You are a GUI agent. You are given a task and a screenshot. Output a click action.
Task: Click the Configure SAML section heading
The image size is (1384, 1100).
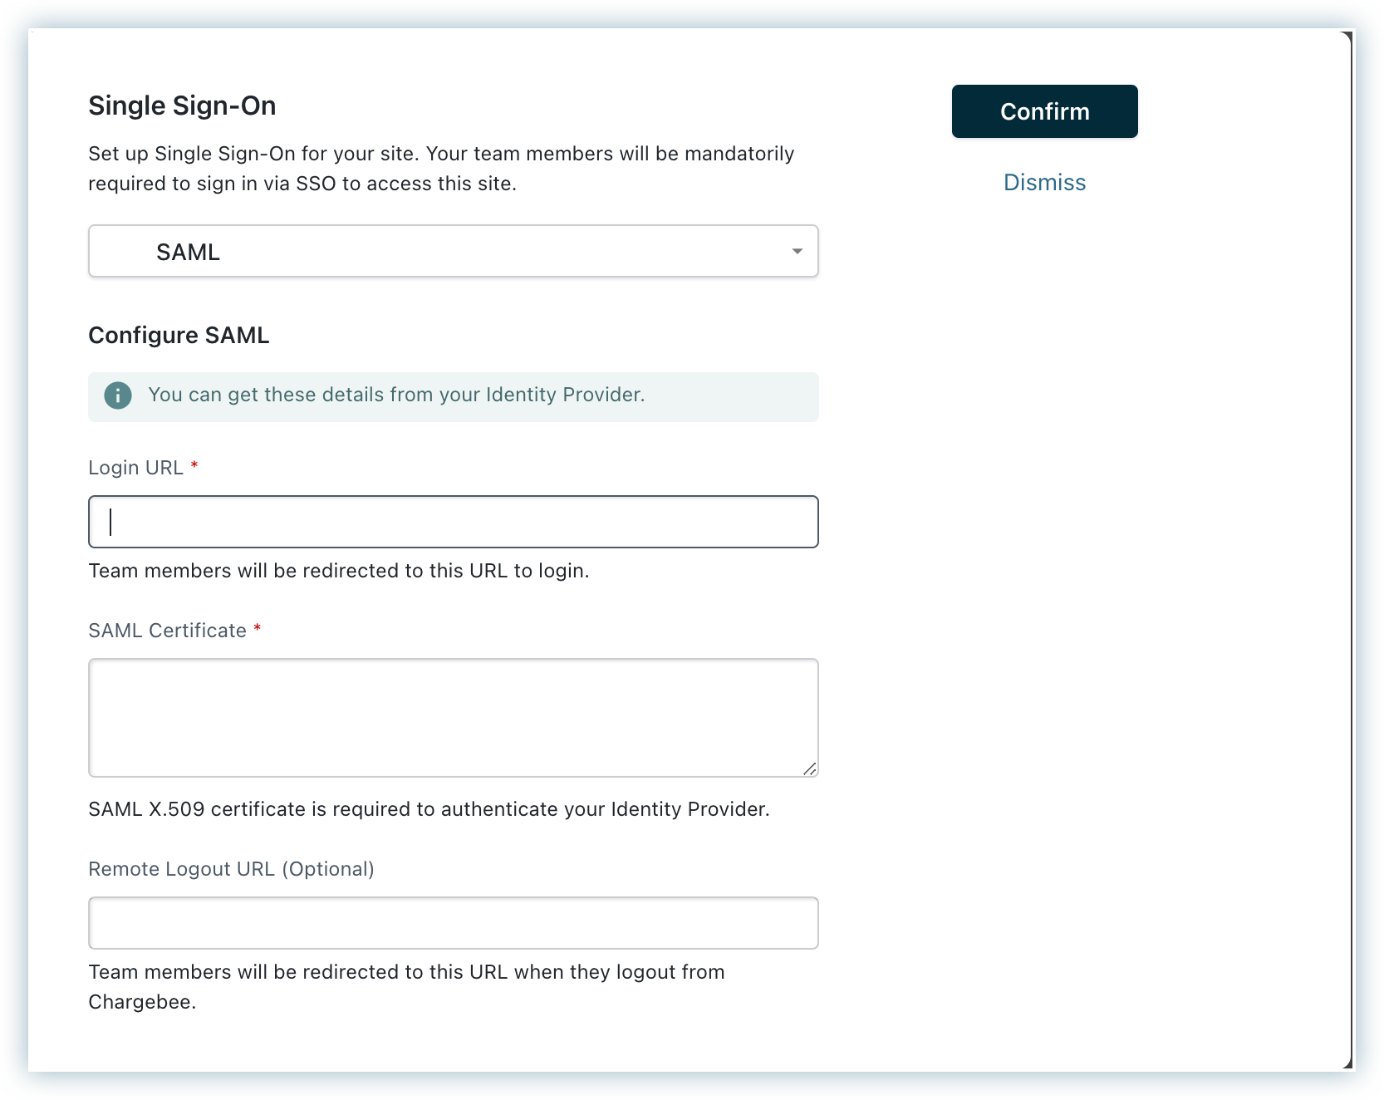pyautogui.click(x=179, y=336)
